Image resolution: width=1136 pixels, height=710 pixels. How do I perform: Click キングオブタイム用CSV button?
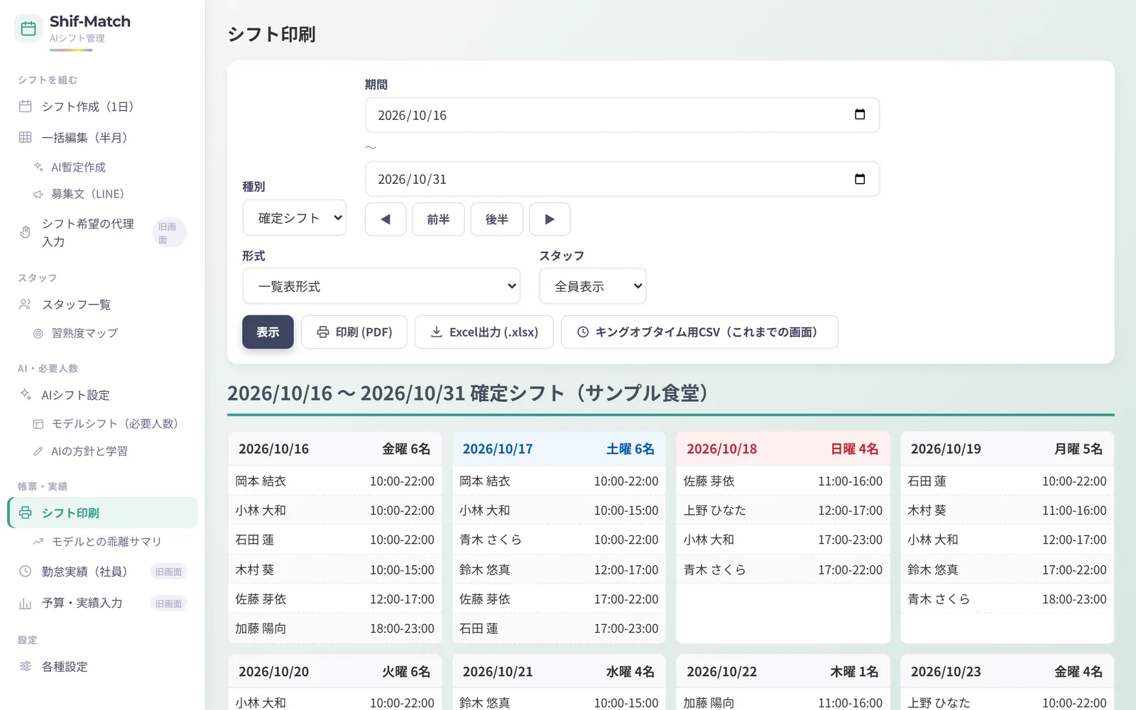pyautogui.click(x=699, y=332)
